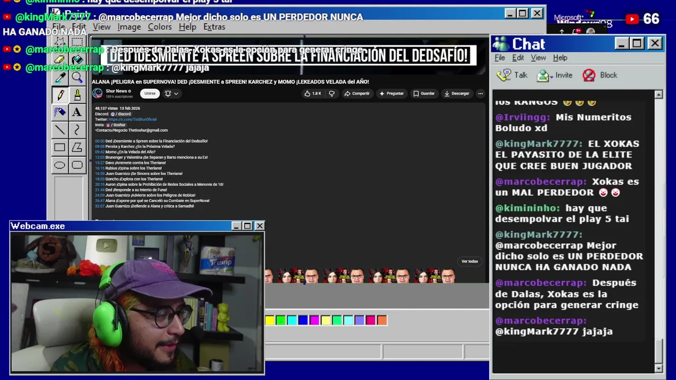Minimize the Chat window
The image size is (676, 380).
622,43
